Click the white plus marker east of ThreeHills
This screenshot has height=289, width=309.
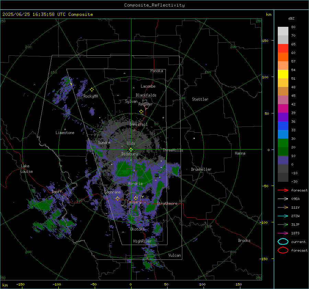click(194, 138)
